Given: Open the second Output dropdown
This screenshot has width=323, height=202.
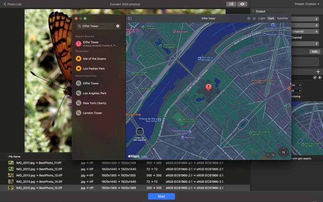Looking at the screenshot, I should tap(305, 25).
